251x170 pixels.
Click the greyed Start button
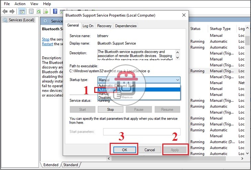[x=83, y=109]
